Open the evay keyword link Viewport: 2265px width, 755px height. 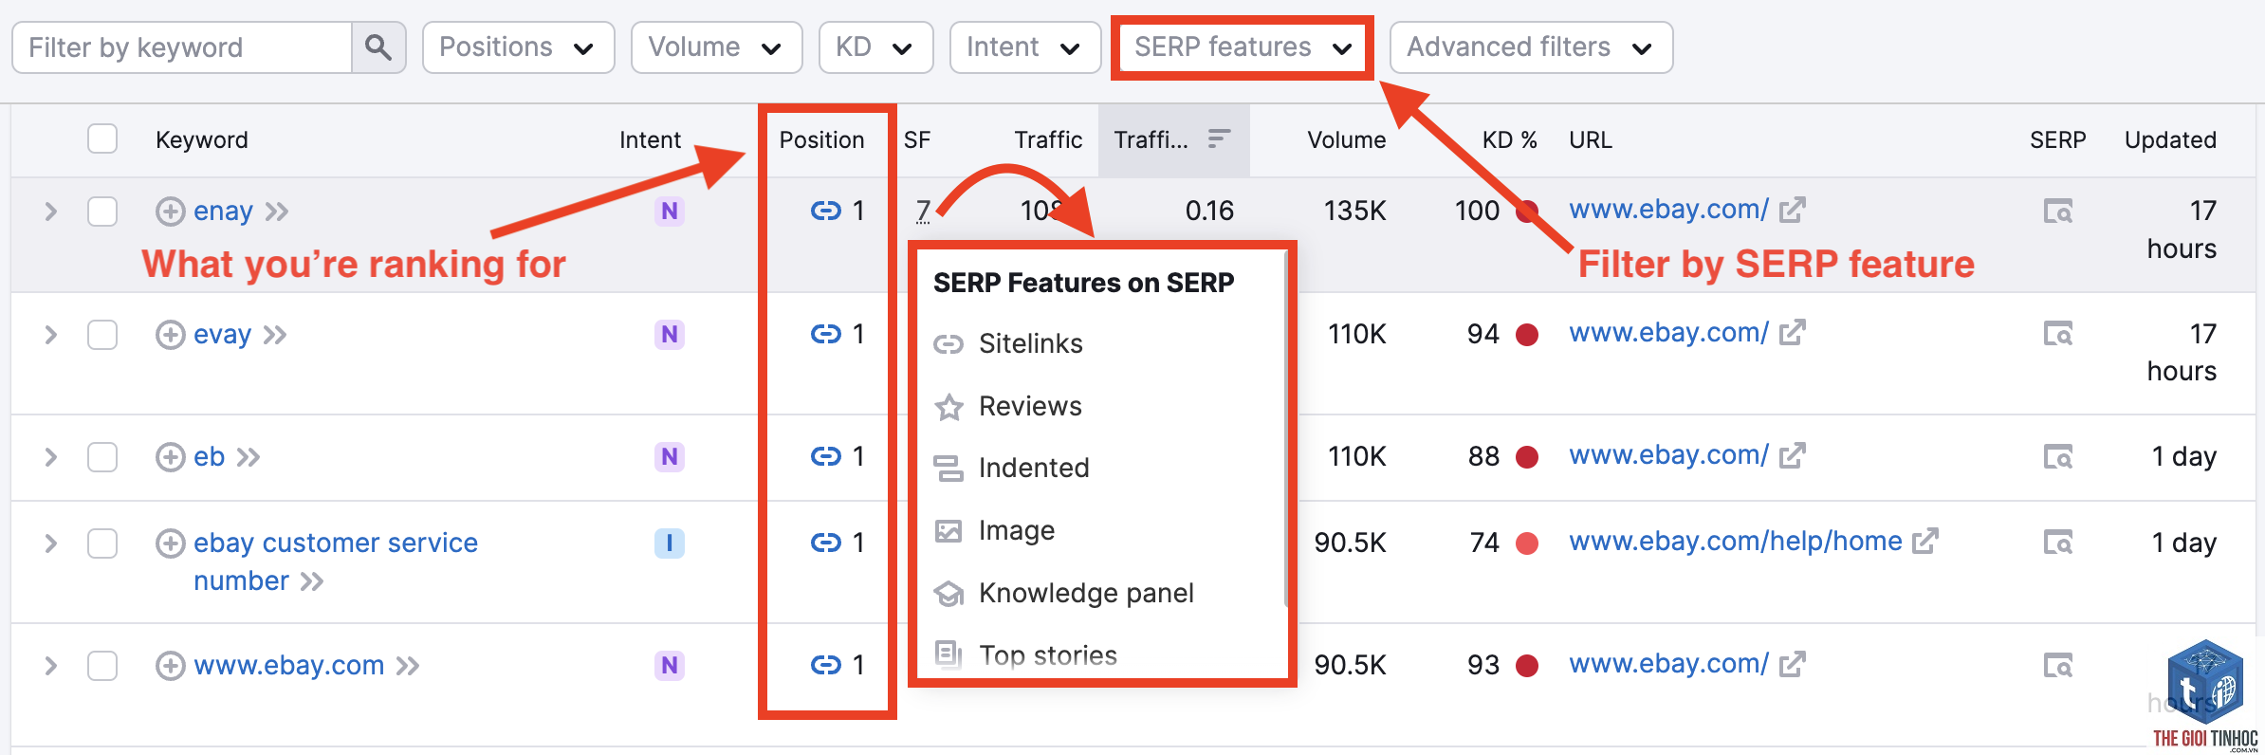tap(222, 335)
